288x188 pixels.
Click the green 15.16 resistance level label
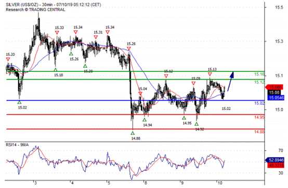pos(259,74)
